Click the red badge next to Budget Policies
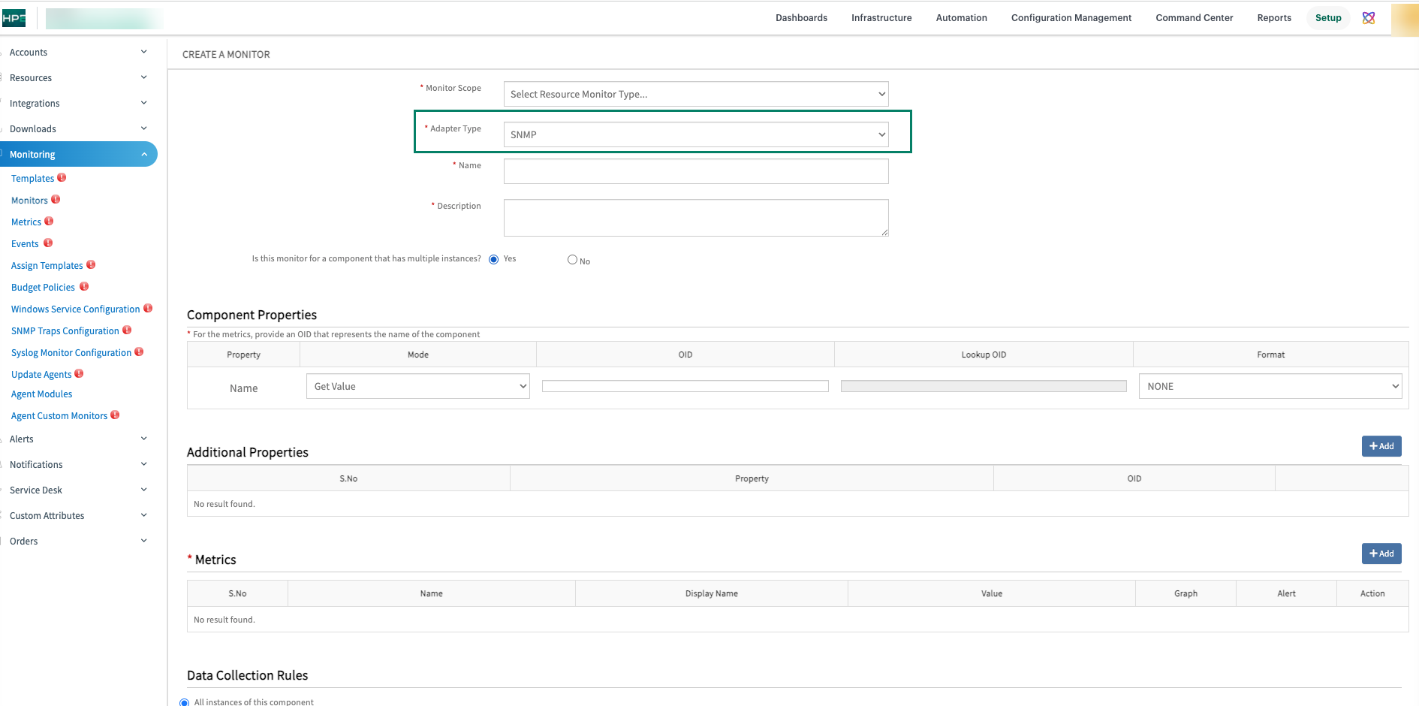1419x706 pixels. click(x=84, y=287)
